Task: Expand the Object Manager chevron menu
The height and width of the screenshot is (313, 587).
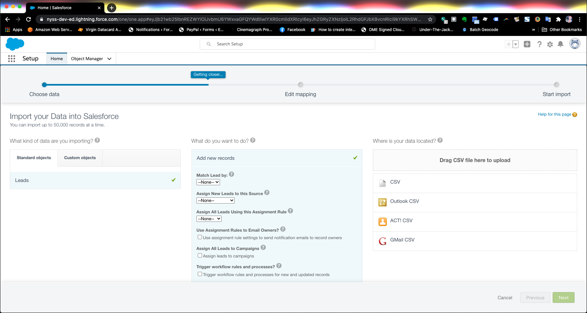Action: click(110, 59)
